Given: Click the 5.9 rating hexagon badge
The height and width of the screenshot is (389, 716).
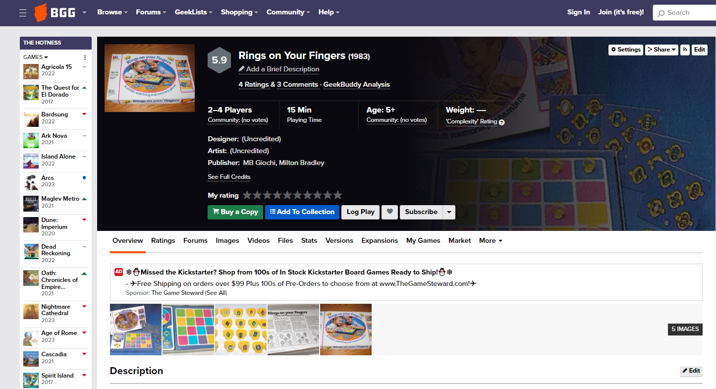Looking at the screenshot, I should pos(219,60).
